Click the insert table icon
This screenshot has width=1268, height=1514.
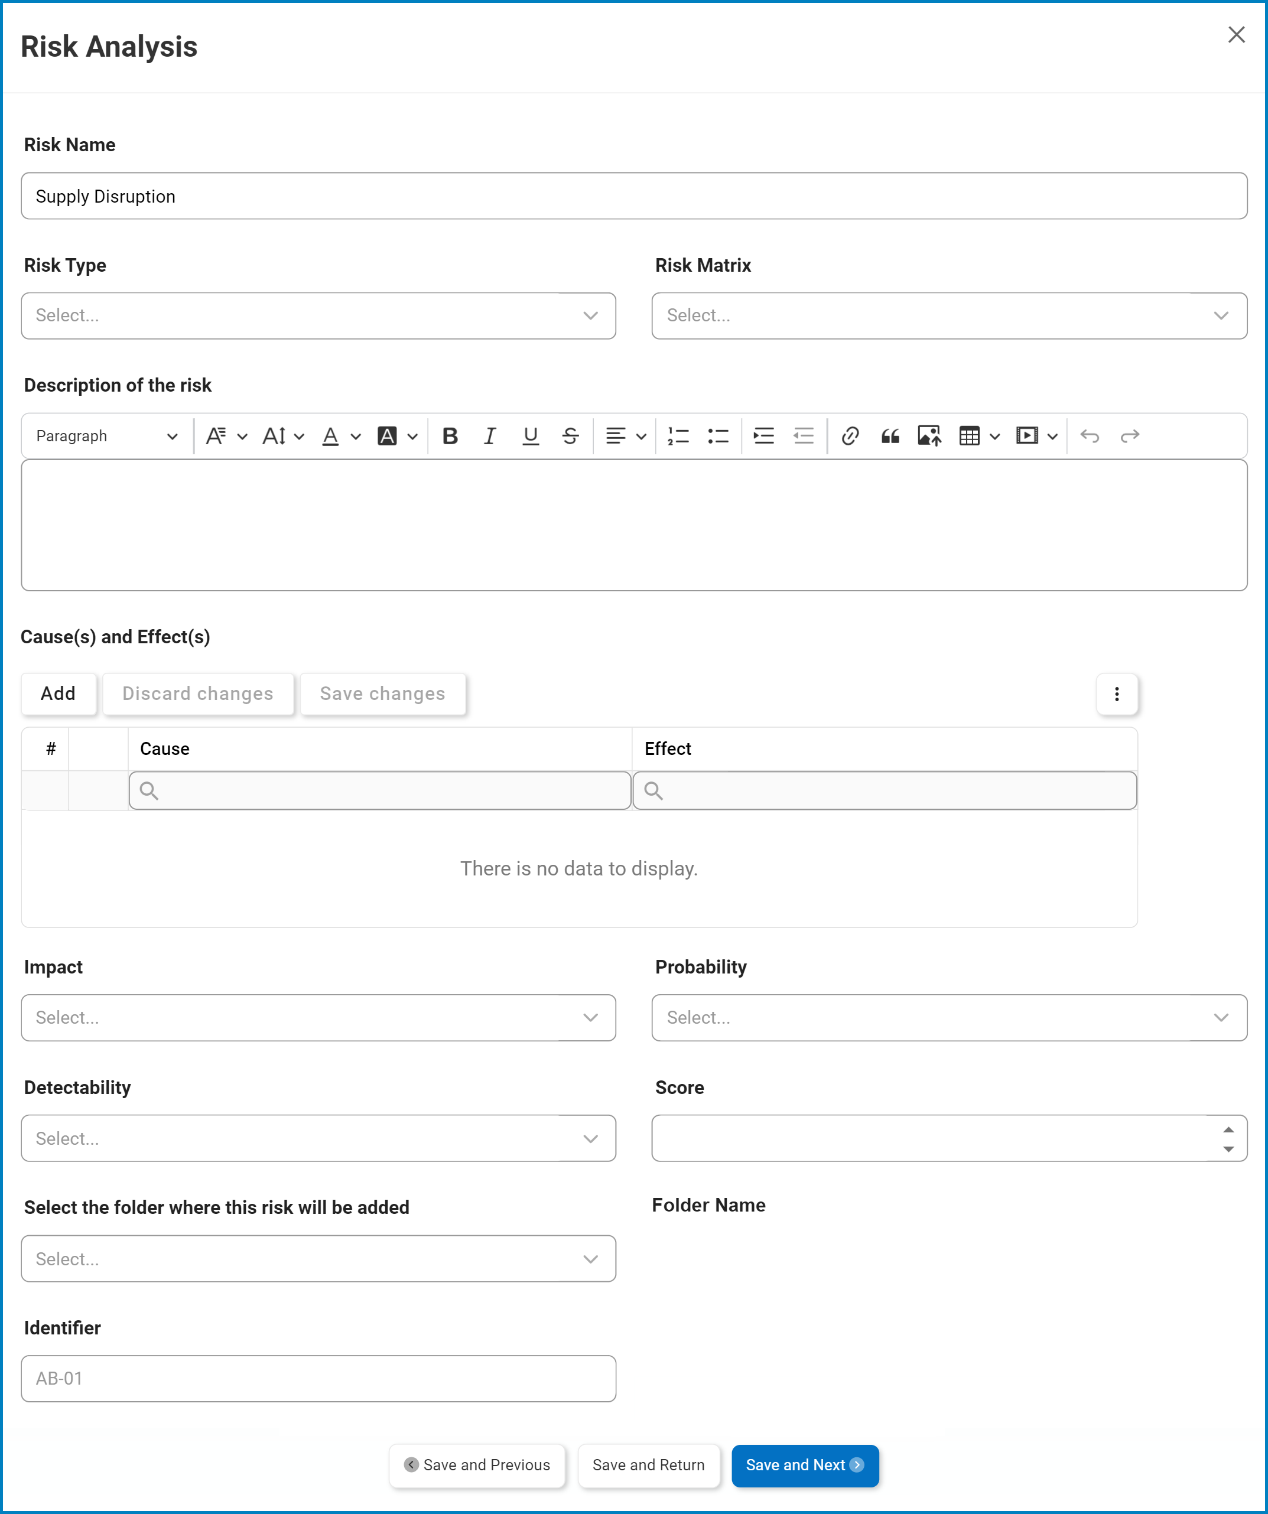click(970, 436)
